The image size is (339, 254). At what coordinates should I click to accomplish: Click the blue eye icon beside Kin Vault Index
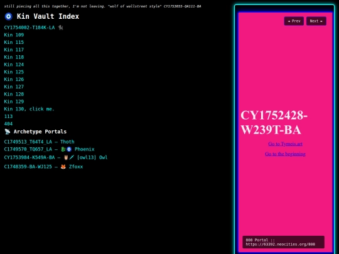(x=9, y=16)
